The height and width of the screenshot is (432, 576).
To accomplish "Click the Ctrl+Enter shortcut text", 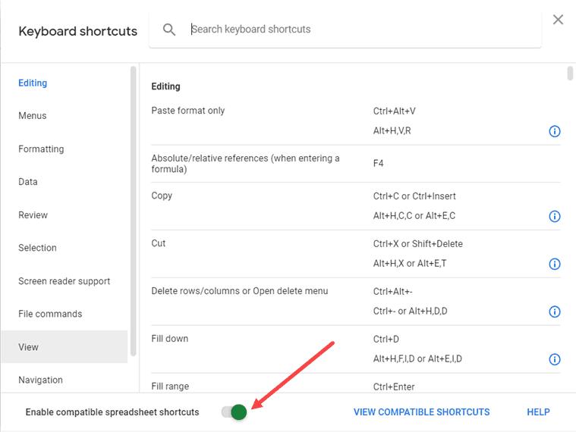I will [394, 387].
